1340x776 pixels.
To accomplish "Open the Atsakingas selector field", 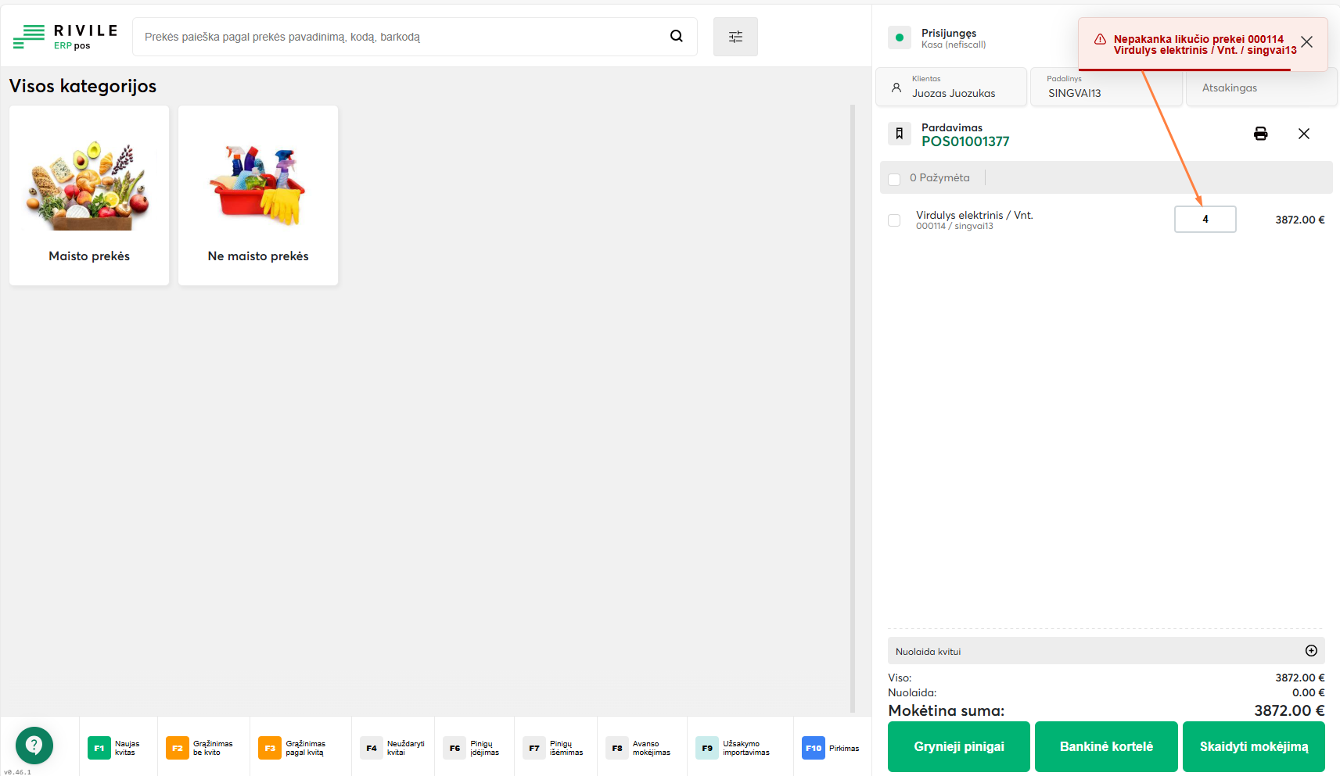I will pyautogui.click(x=1260, y=88).
